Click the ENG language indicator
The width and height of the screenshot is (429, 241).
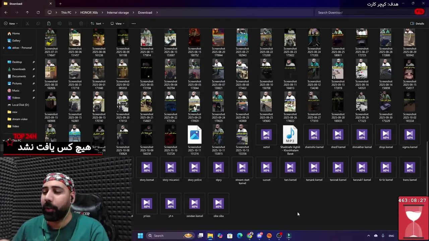(x=391, y=236)
